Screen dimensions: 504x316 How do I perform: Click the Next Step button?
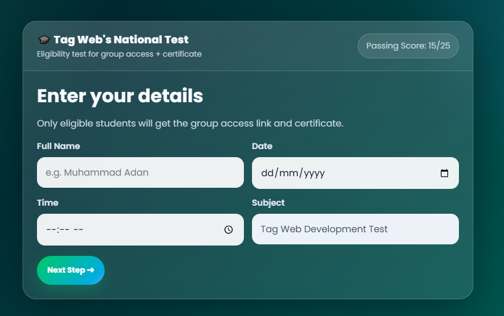click(x=71, y=270)
